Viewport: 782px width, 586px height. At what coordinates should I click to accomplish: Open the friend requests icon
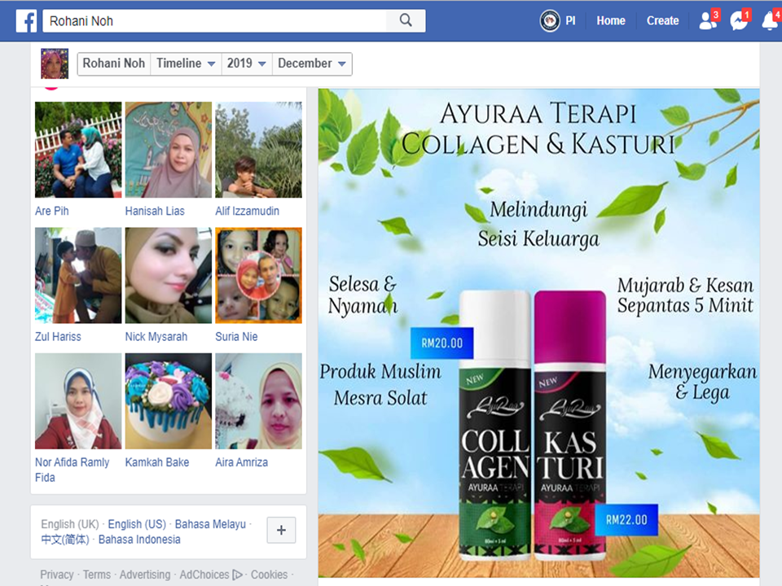point(708,21)
